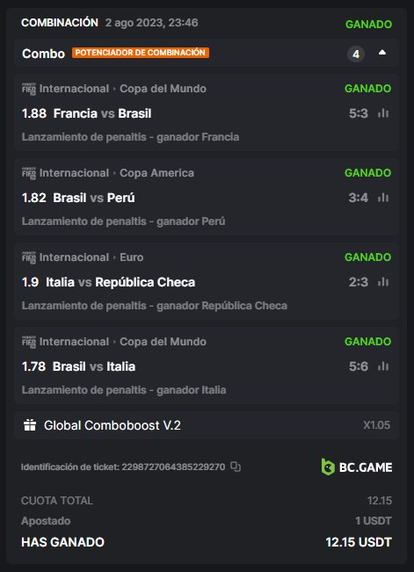Click the BC.GAME logo
The width and height of the screenshot is (414, 572).
coord(357,467)
